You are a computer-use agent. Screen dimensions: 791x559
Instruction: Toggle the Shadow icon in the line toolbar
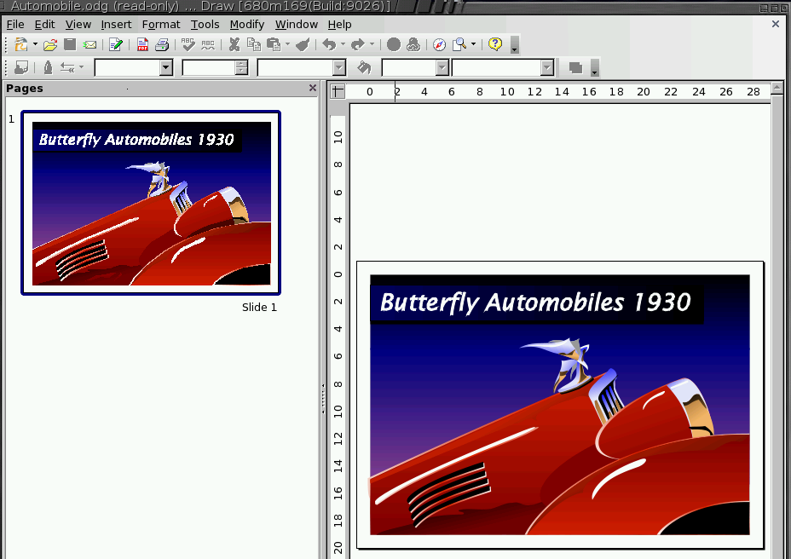pos(575,67)
